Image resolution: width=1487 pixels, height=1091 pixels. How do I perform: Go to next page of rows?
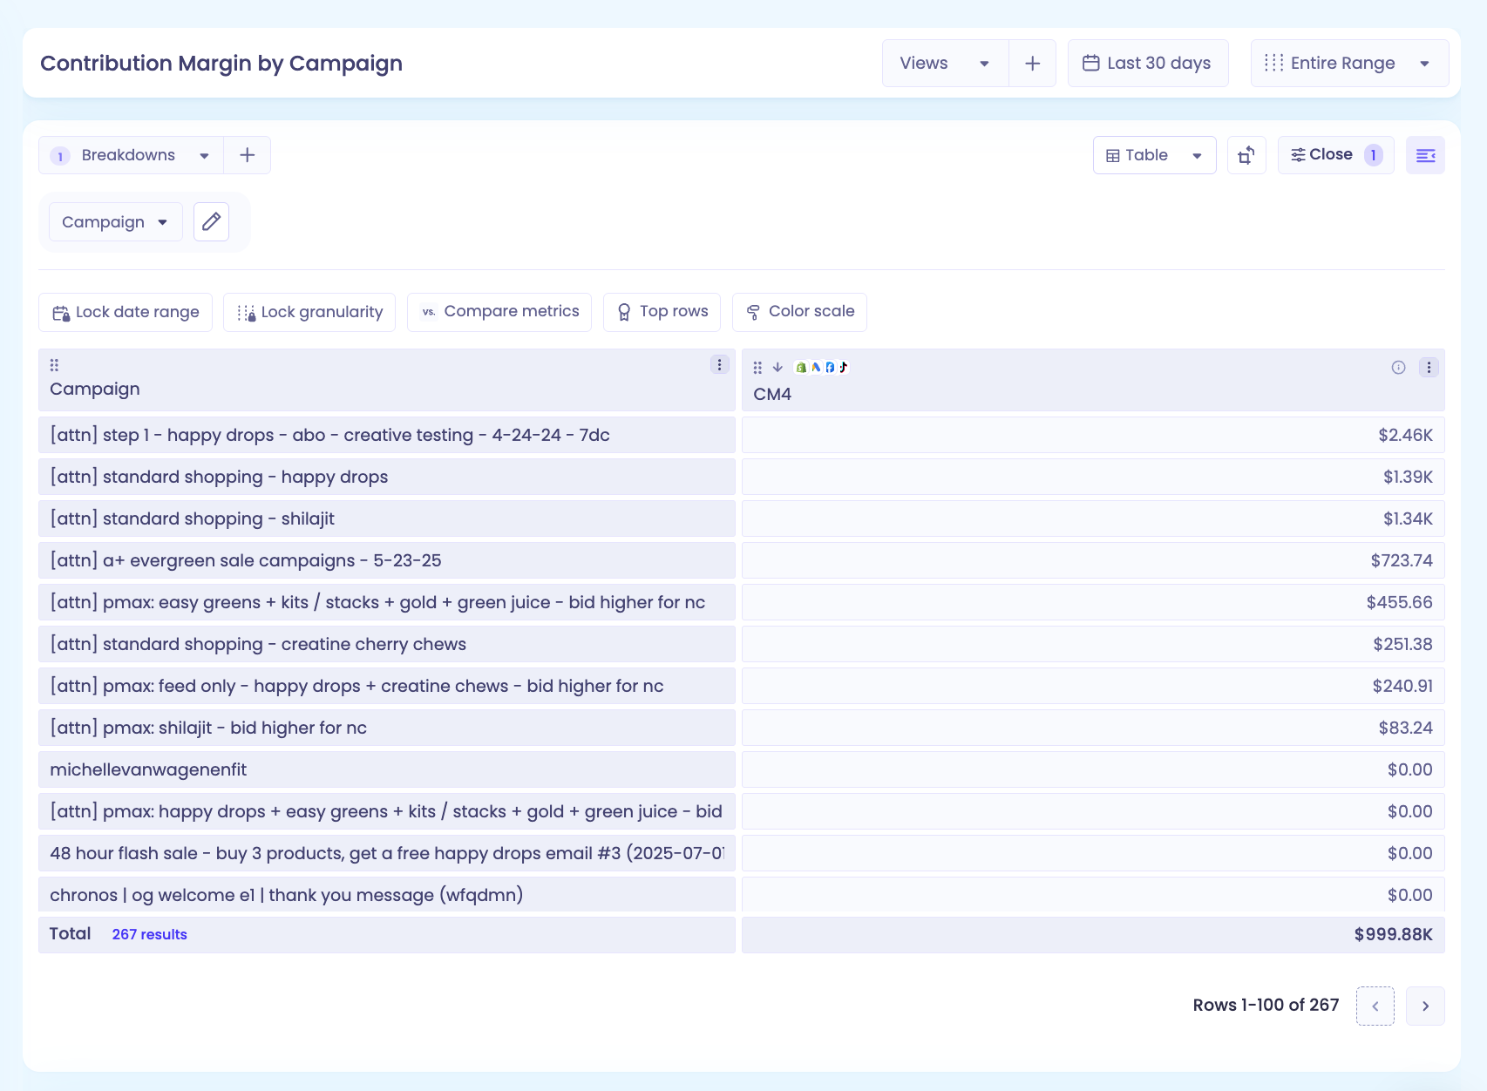[x=1425, y=1006]
